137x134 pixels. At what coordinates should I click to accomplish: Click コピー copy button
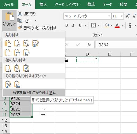pyautogui.click(x=25, y=21)
